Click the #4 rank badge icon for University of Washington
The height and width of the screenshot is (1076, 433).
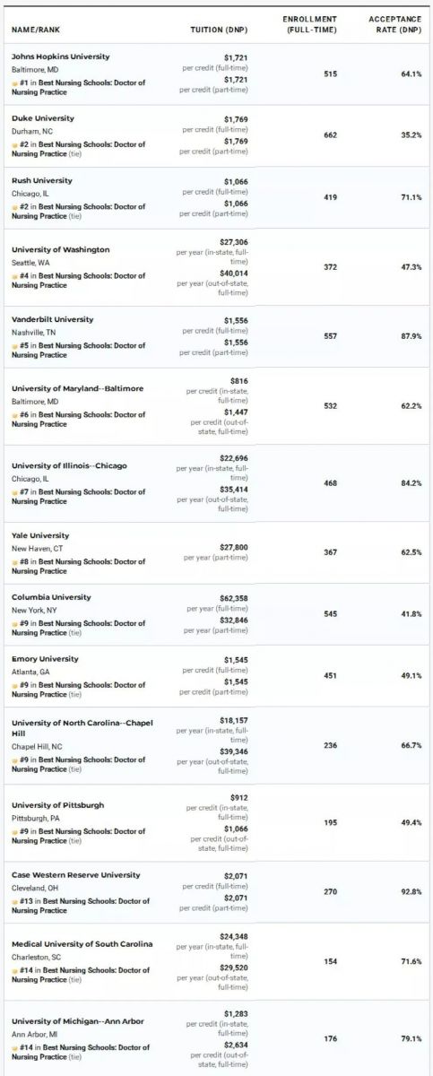pyautogui.click(x=14, y=276)
